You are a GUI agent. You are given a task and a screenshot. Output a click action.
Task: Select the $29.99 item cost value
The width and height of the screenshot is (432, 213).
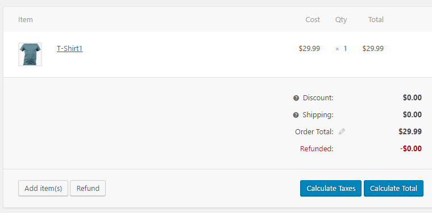(309, 49)
